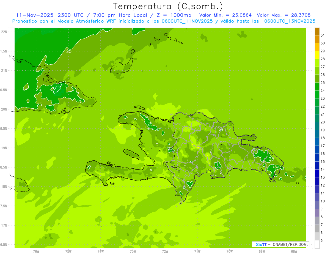This screenshot has width=330, height=255.
Task: Select '0600UTC_13NOV2025' valid-until time
Action: click(x=290, y=21)
